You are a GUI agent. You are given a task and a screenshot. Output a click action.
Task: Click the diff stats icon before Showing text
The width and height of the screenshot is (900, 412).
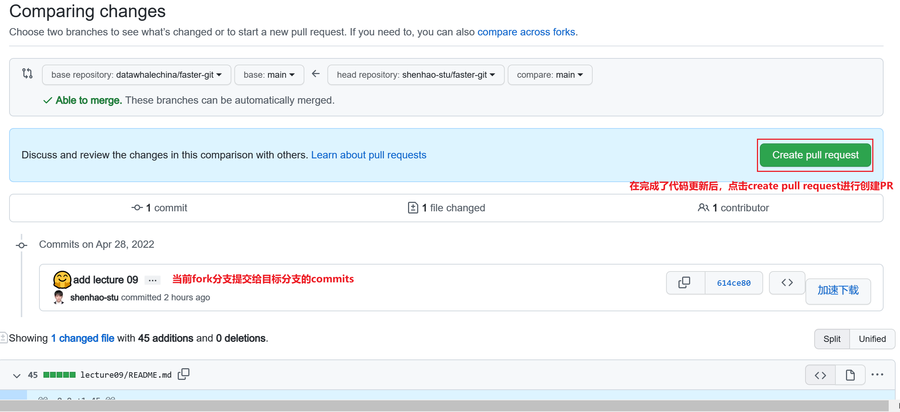point(4,337)
